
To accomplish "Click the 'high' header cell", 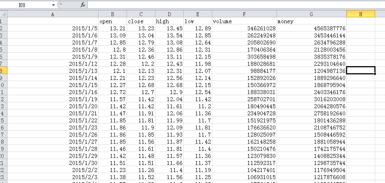I will [x=169, y=21].
